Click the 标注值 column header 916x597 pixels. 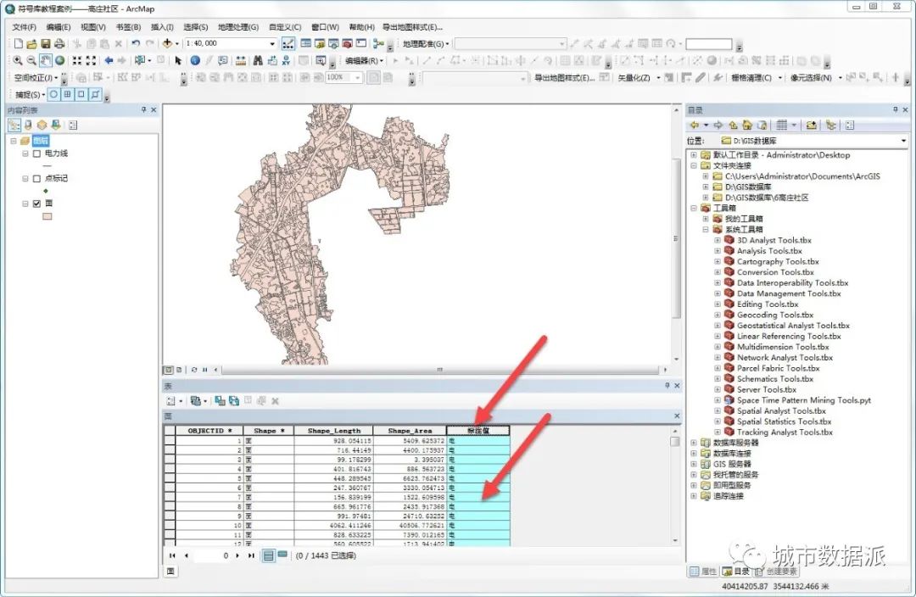click(x=478, y=431)
